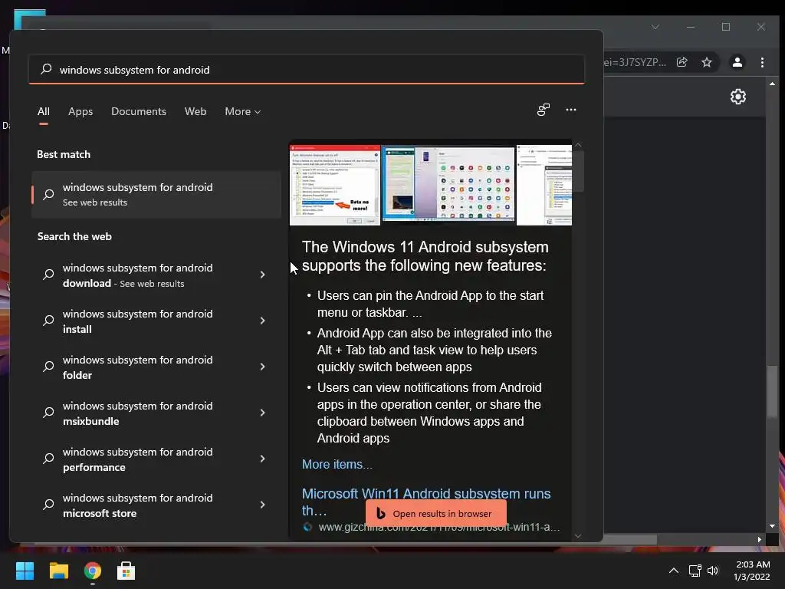This screenshot has height=589, width=785.
Task: Select 'windows subsystem for android performance' suggestion
Action: tap(138, 459)
